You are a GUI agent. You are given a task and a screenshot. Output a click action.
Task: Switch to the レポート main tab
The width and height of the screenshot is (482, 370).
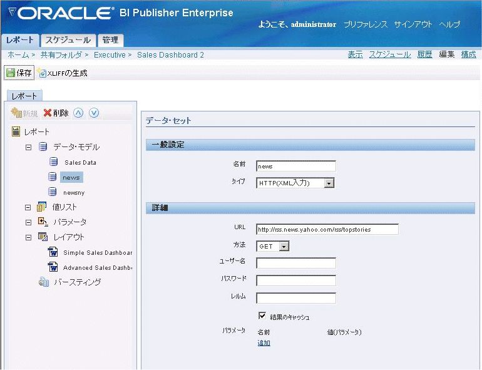pyautogui.click(x=20, y=40)
